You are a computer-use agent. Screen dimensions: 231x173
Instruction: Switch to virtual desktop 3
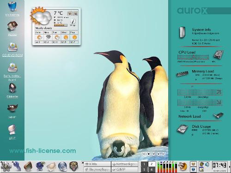click(x=144, y=169)
